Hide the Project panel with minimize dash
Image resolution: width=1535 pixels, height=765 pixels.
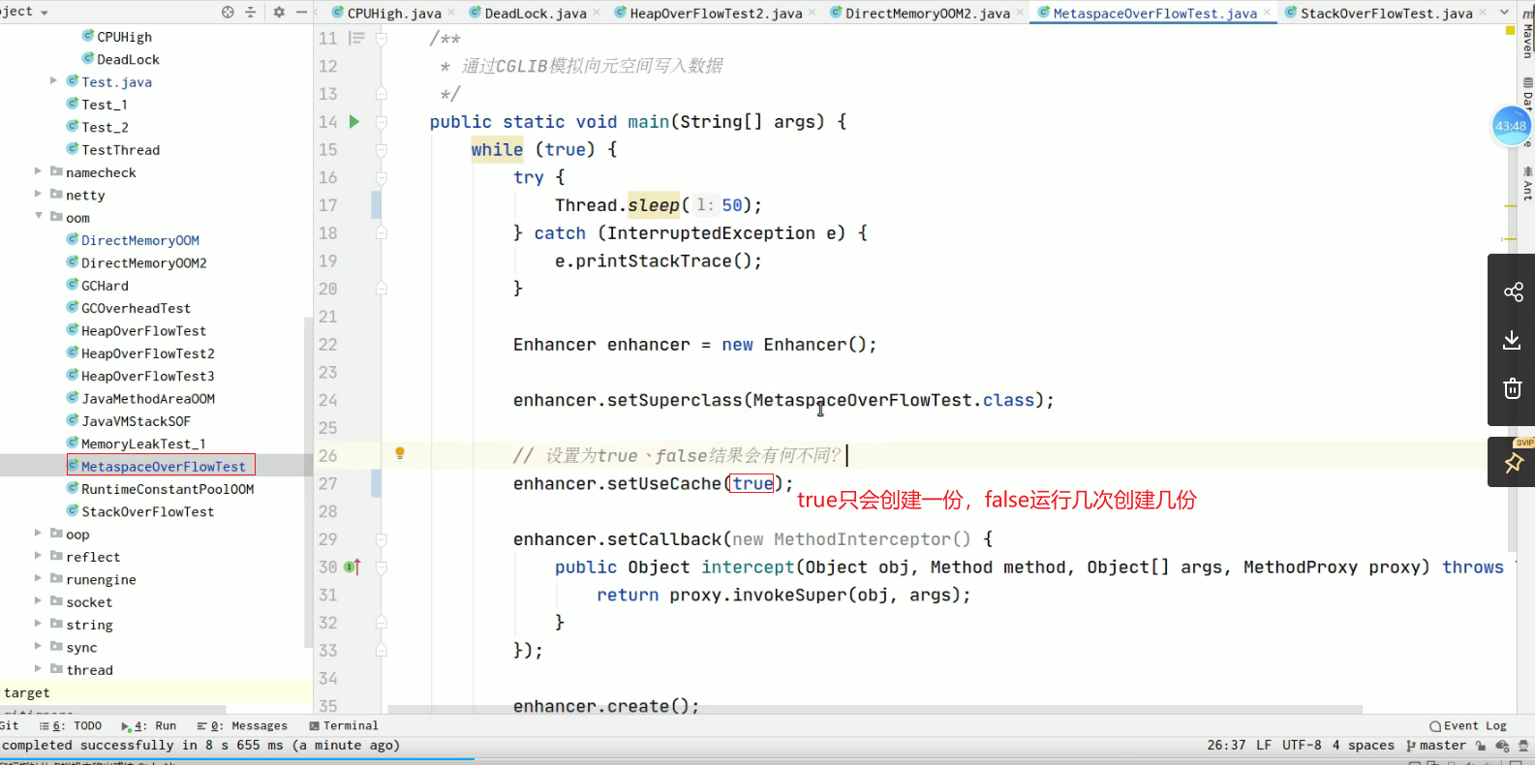pyautogui.click(x=301, y=12)
